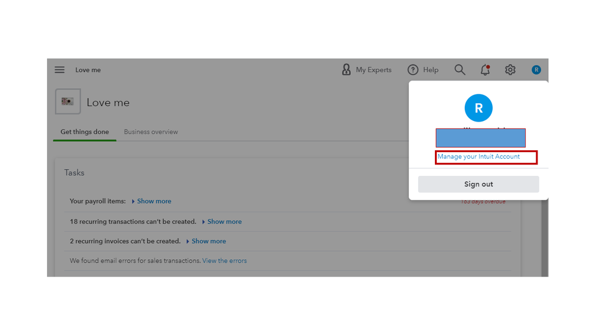Image resolution: width=596 pixels, height=335 pixels.
Task: Open the settings gear menu
Action: [x=510, y=70]
